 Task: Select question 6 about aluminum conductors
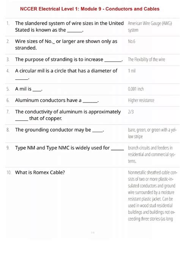click(57, 100)
